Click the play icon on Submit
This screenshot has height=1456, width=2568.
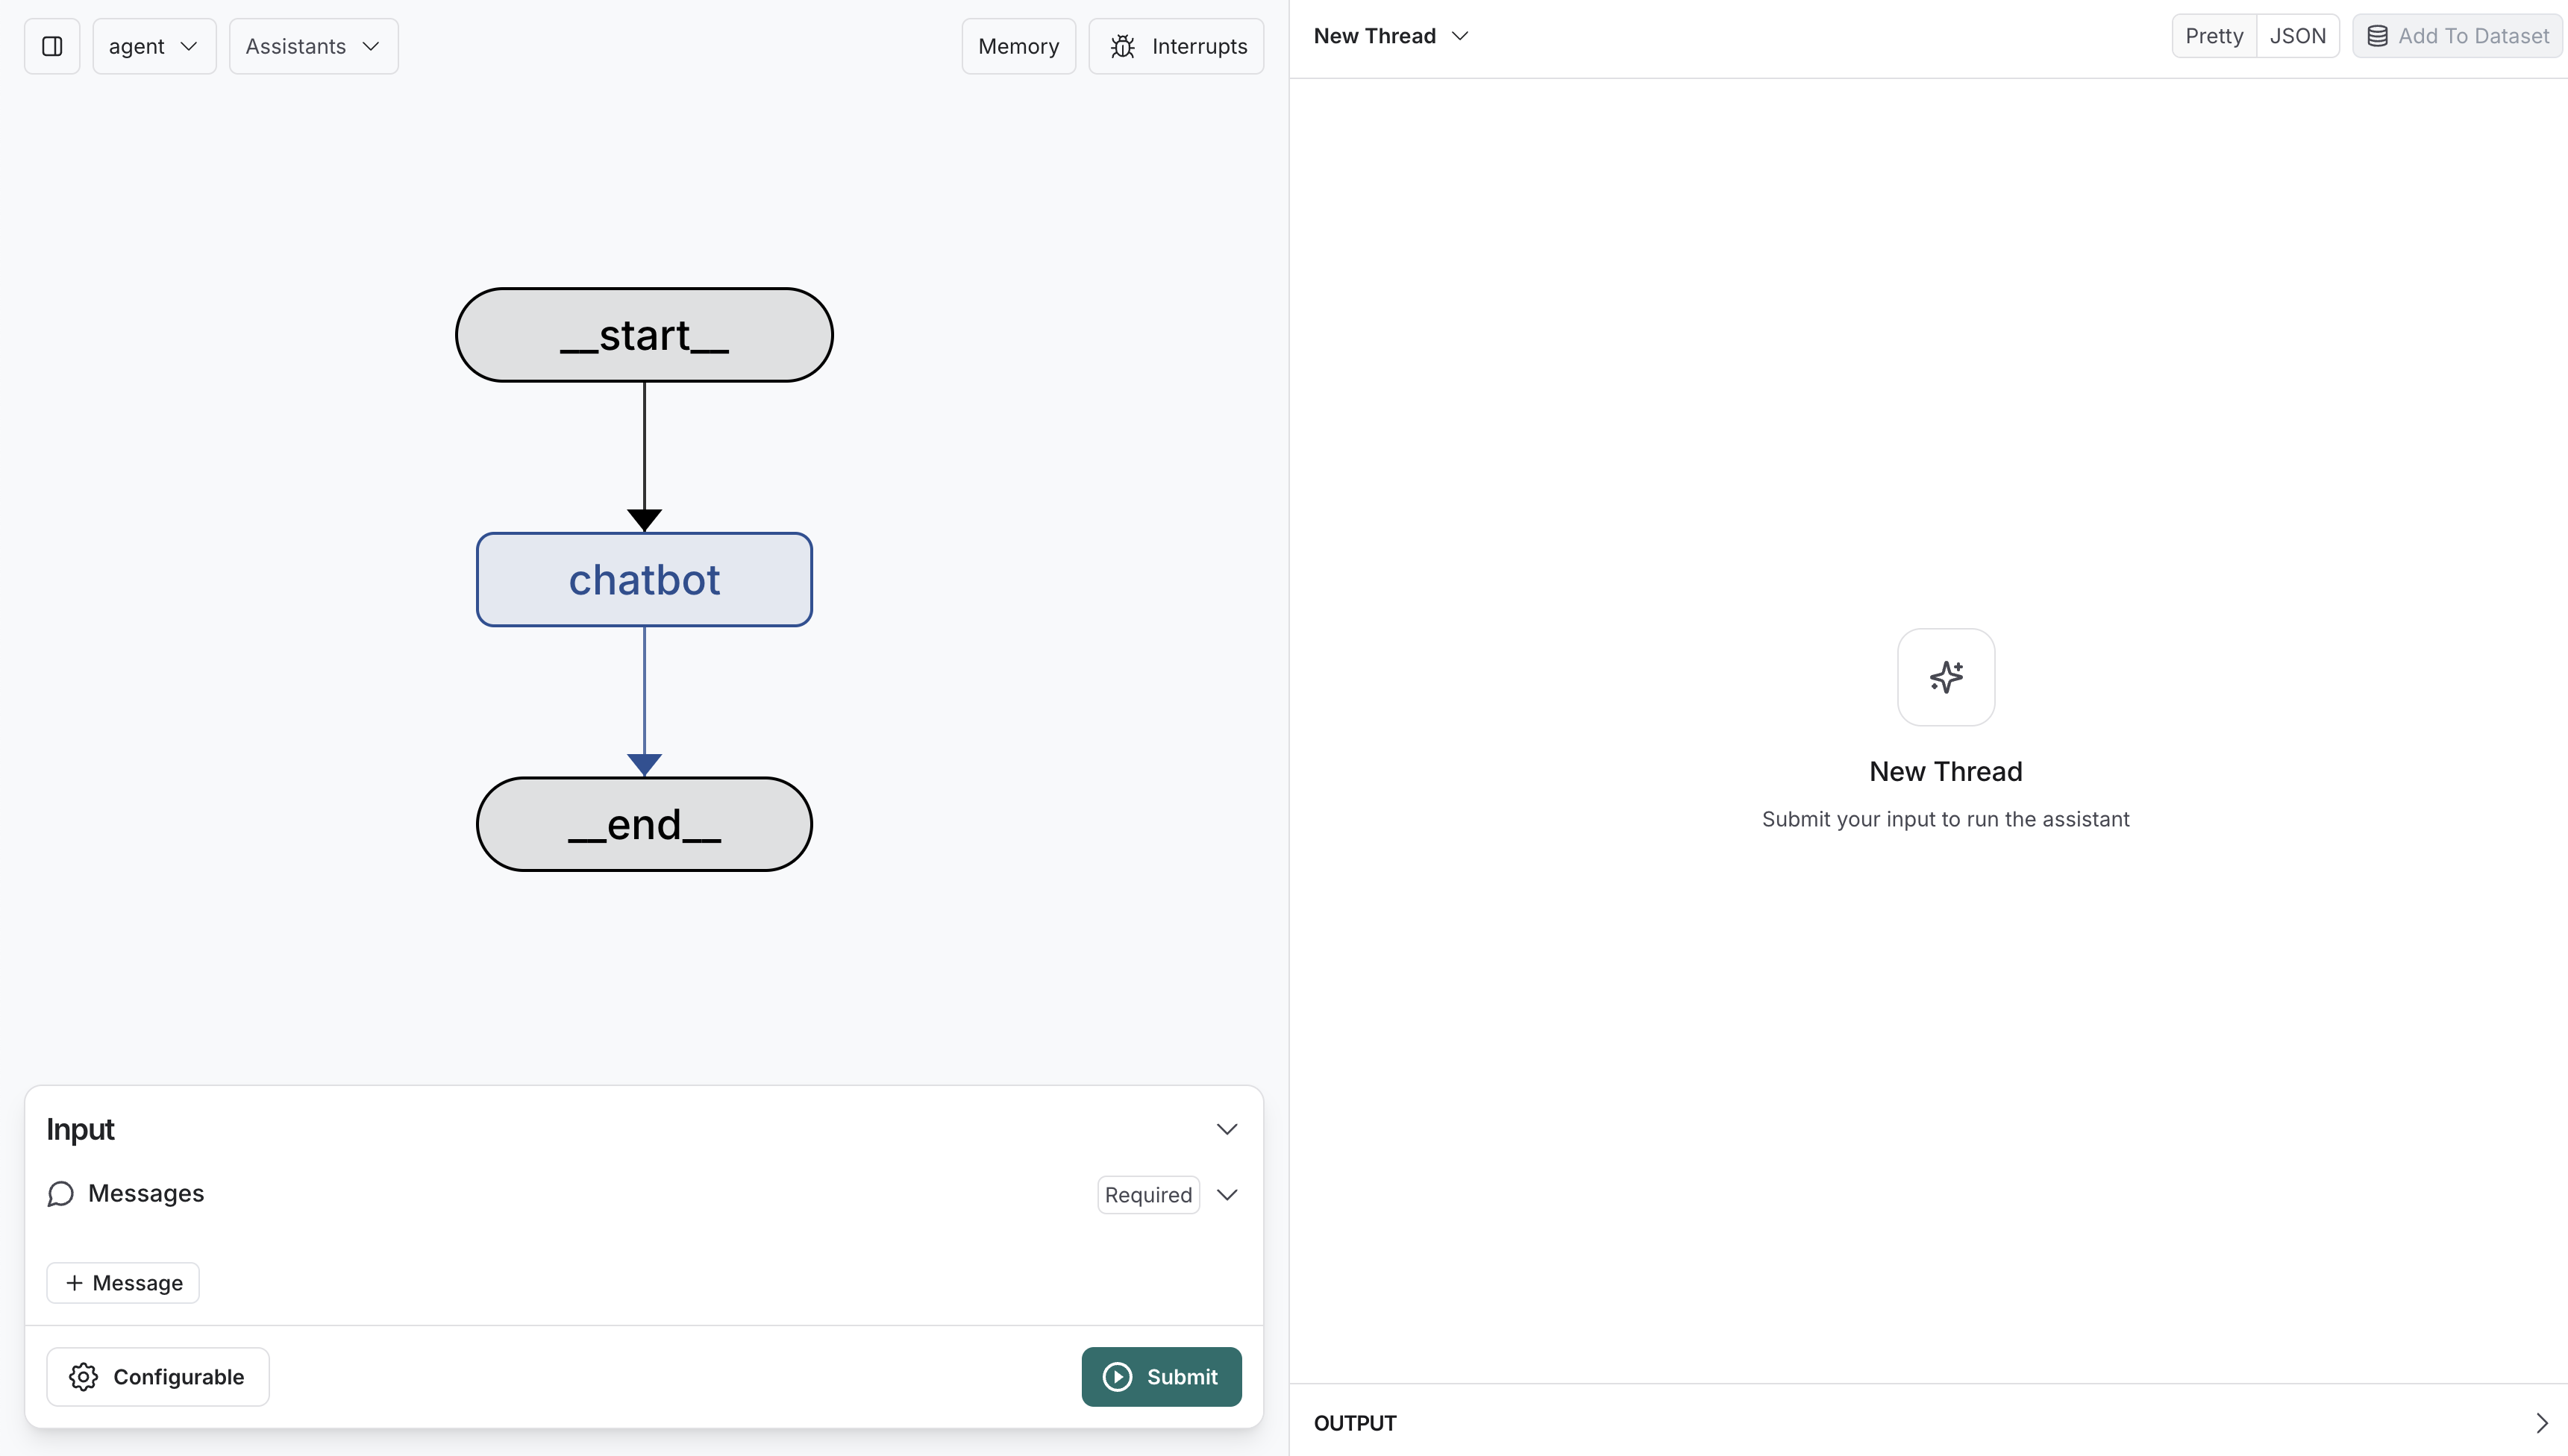coord(1117,1377)
